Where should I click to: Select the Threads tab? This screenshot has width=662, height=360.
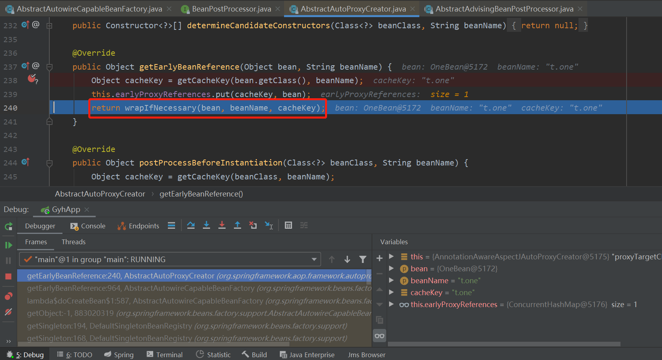click(x=74, y=242)
